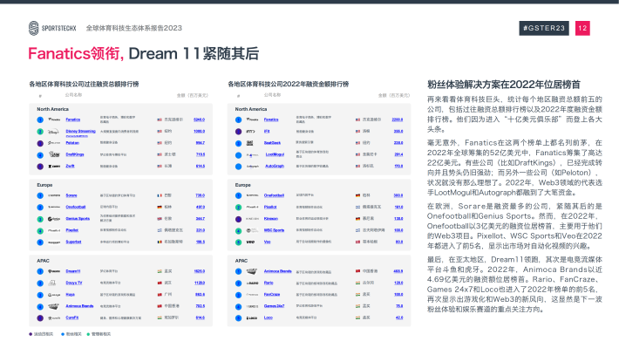Follow the LootMogul link
The image size is (619, 348).
[275, 154]
